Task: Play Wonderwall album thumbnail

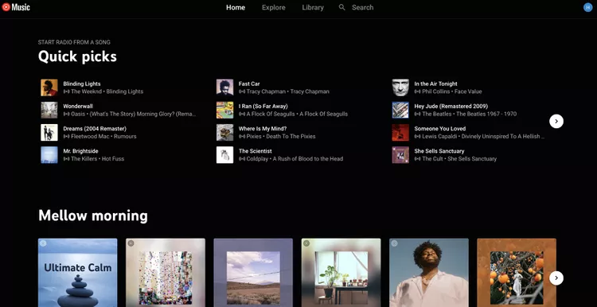Action: pos(49,110)
